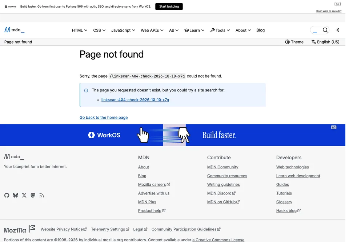The height and width of the screenshot is (242, 349).
Task: Open the Bluesky butterfly icon
Action: pyautogui.click(x=15, y=195)
